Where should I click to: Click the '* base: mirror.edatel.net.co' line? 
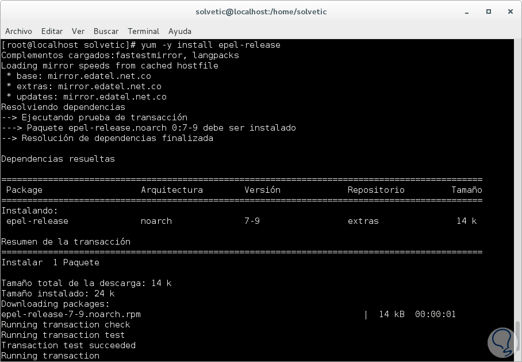[x=79, y=76]
